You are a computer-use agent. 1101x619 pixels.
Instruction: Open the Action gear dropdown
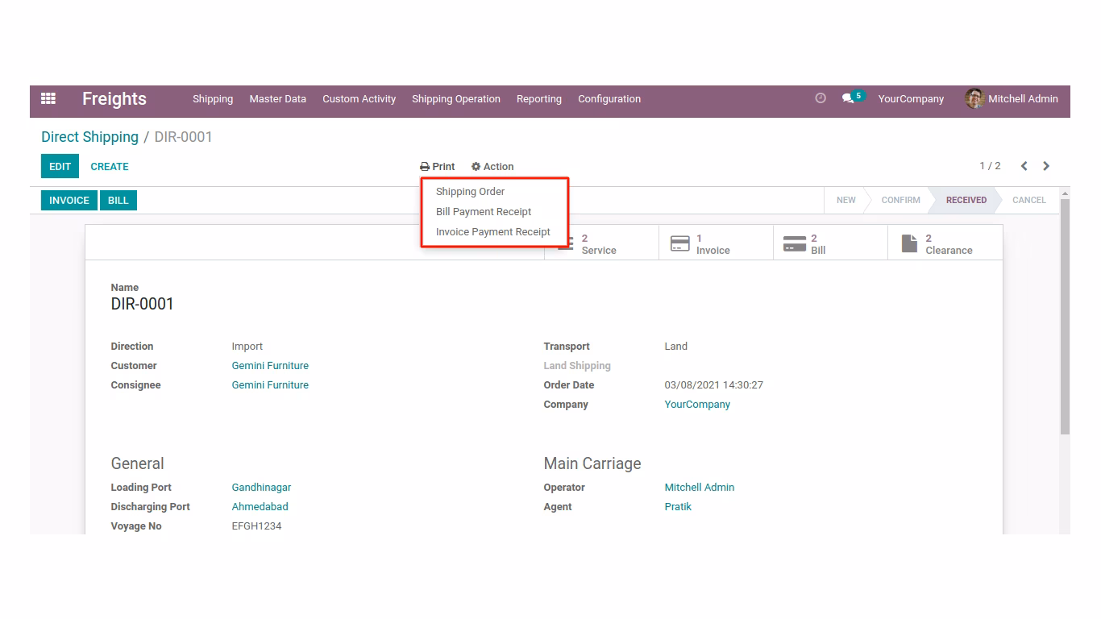pos(492,167)
